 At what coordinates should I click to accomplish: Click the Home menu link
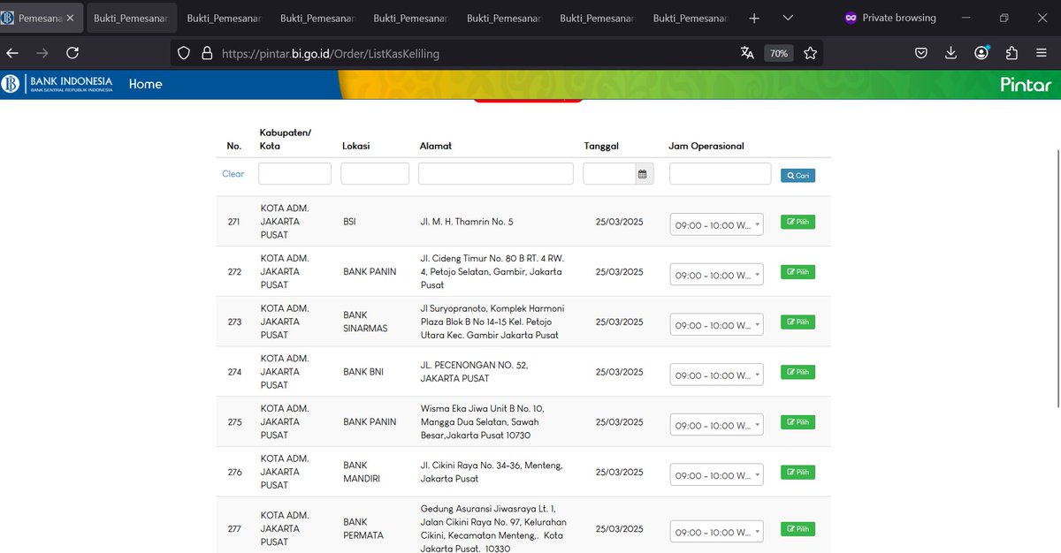pyautogui.click(x=145, y=84)
